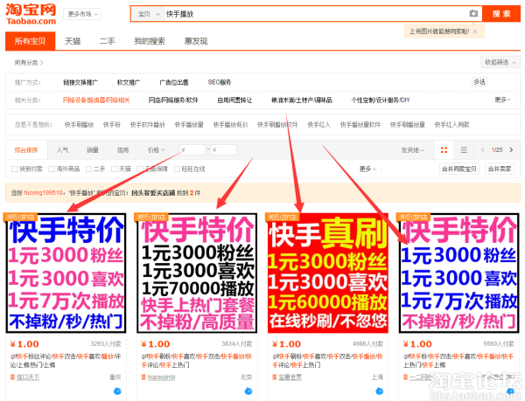Screen dimensions: 525x401
Task: Expand 更多 in related categories row
Action: 502,100
